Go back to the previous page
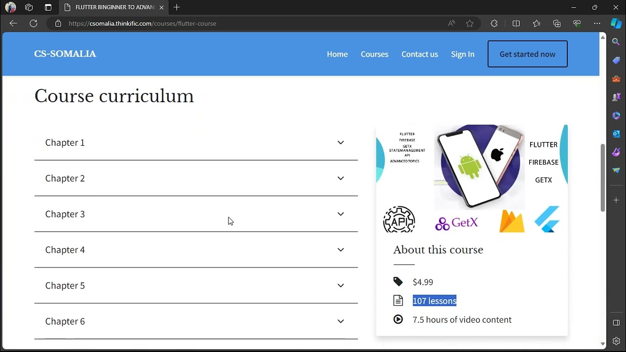This screenshot has width=626, height=352. 13,23
